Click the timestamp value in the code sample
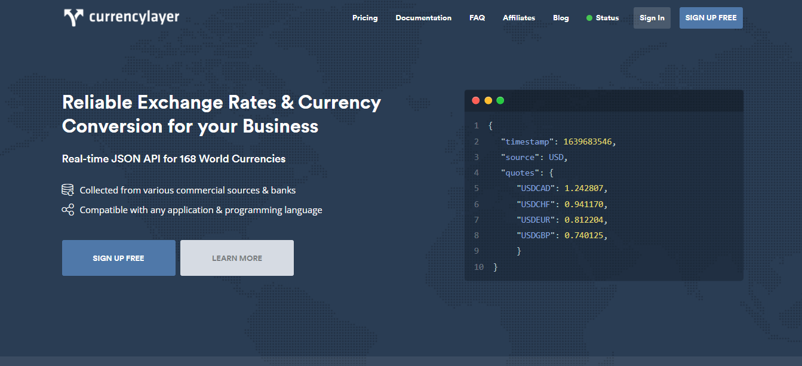 [x=588, y=142]
